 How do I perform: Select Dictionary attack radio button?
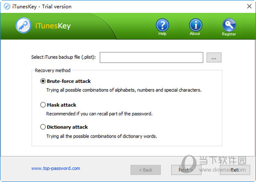[43, 127]
